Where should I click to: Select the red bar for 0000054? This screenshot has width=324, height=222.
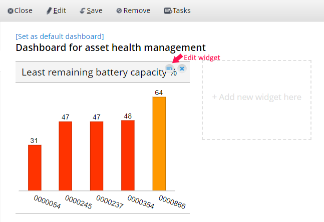point(35,167)
